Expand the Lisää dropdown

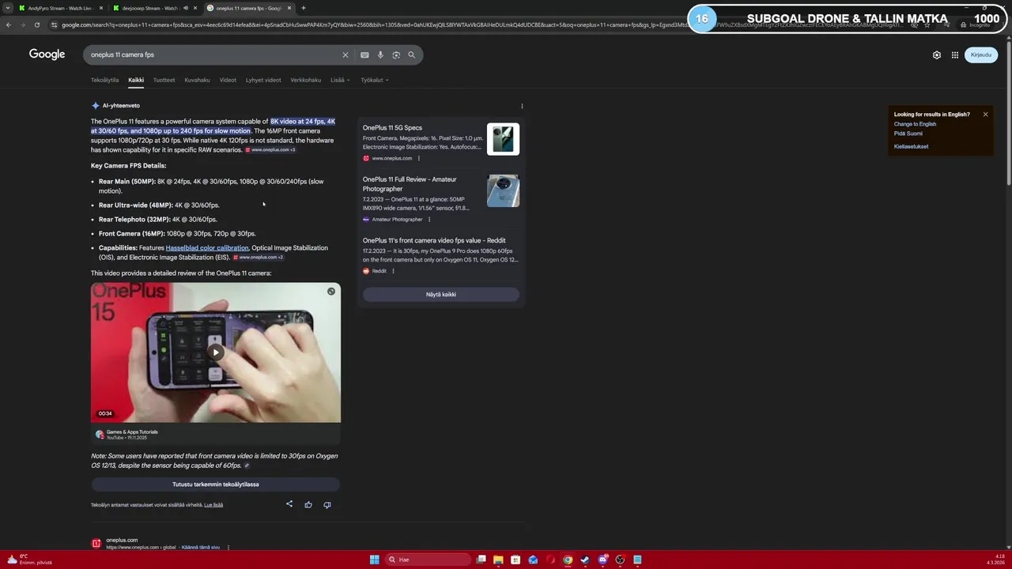[340, 80]
